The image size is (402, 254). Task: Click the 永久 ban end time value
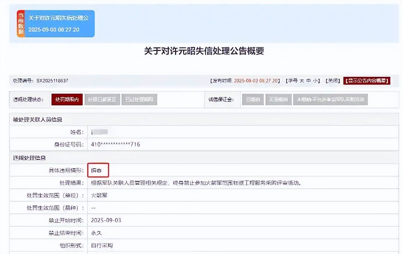(x=96, y=233)
